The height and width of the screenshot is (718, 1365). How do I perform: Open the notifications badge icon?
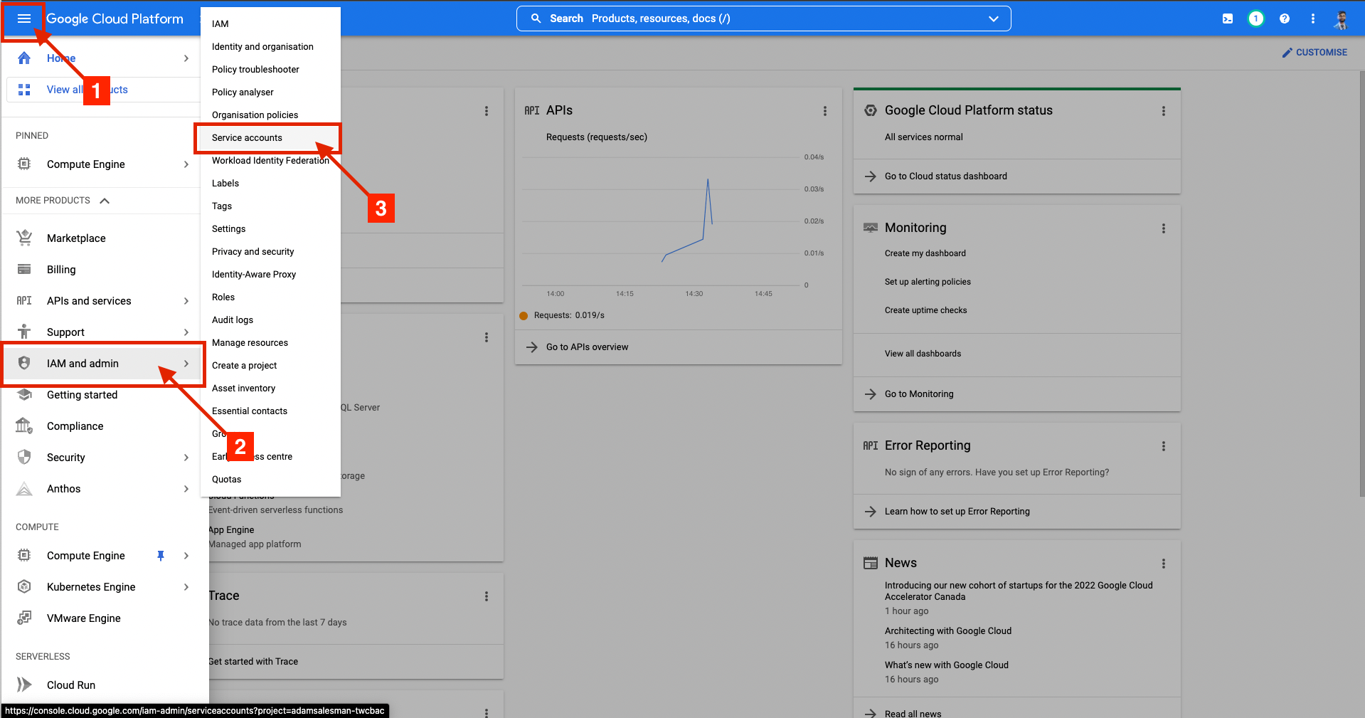[x=1256, y=19]
